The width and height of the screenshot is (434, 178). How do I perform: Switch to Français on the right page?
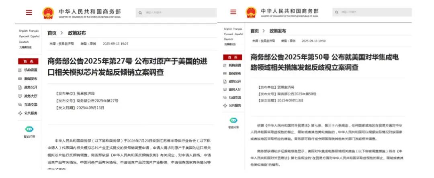tap(238, 29)
